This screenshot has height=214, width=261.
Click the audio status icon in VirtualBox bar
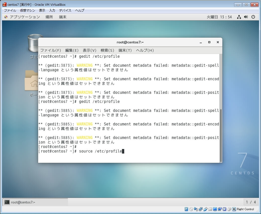[x=196, y=209]
